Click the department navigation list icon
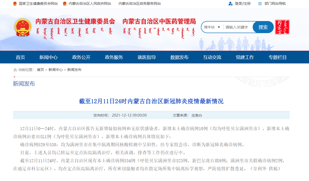 (260, 4)
